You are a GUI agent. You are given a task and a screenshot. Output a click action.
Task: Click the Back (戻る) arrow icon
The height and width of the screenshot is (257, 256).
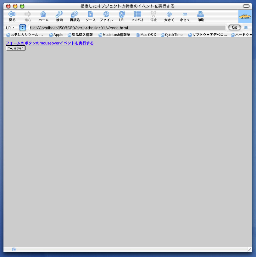[x=12, y=14]
